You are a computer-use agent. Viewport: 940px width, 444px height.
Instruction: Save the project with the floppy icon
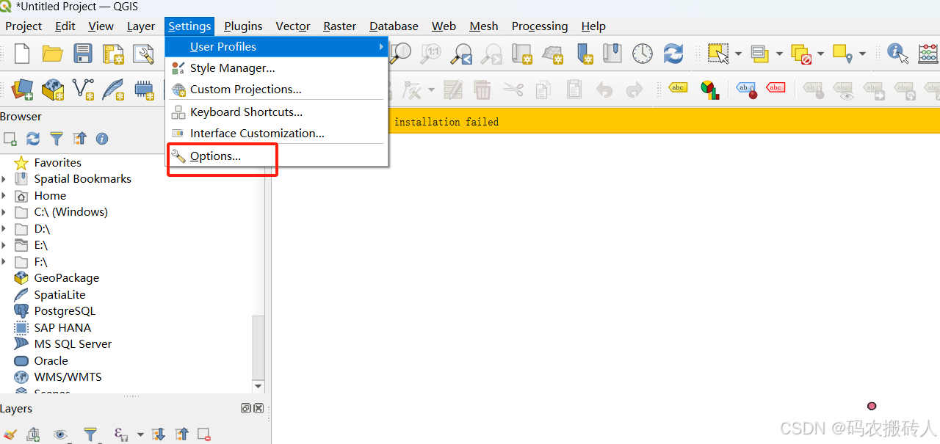point(82,54)
